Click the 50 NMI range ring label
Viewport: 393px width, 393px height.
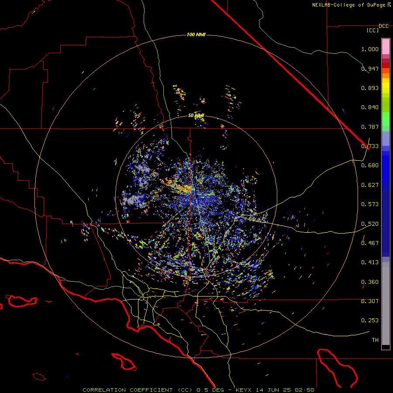(196, 115)
